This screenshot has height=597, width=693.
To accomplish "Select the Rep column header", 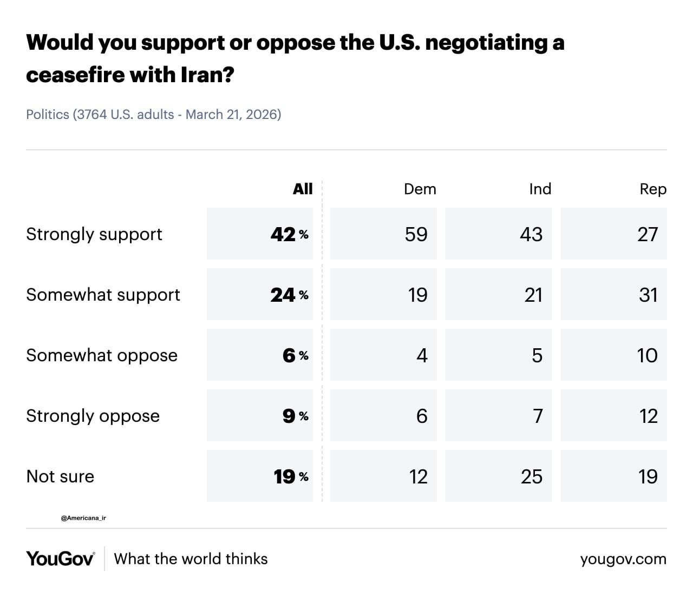I will 653,189.
